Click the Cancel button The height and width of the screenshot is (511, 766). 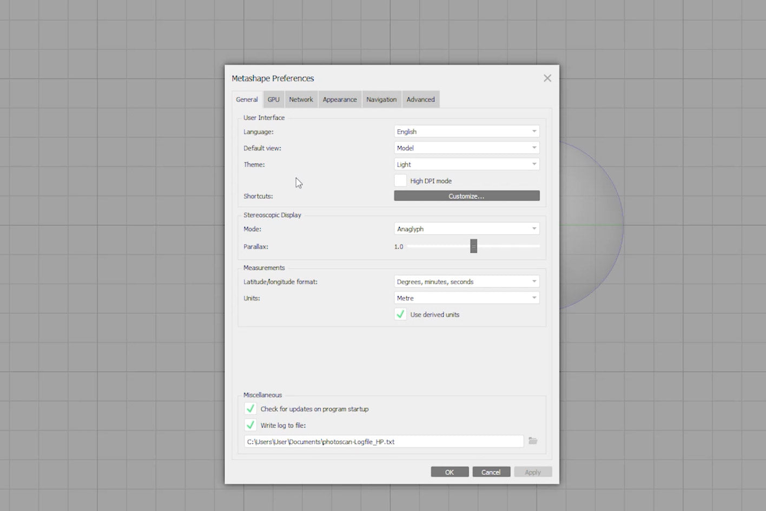[x=491, y=472]
